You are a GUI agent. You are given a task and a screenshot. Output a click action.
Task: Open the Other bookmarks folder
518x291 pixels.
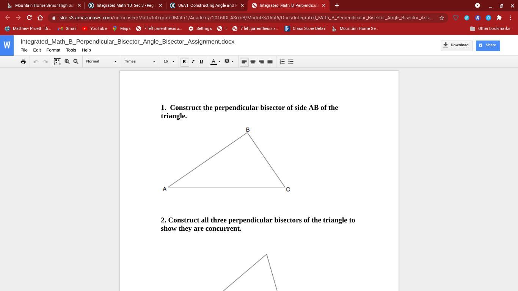(x=490, y=29)
